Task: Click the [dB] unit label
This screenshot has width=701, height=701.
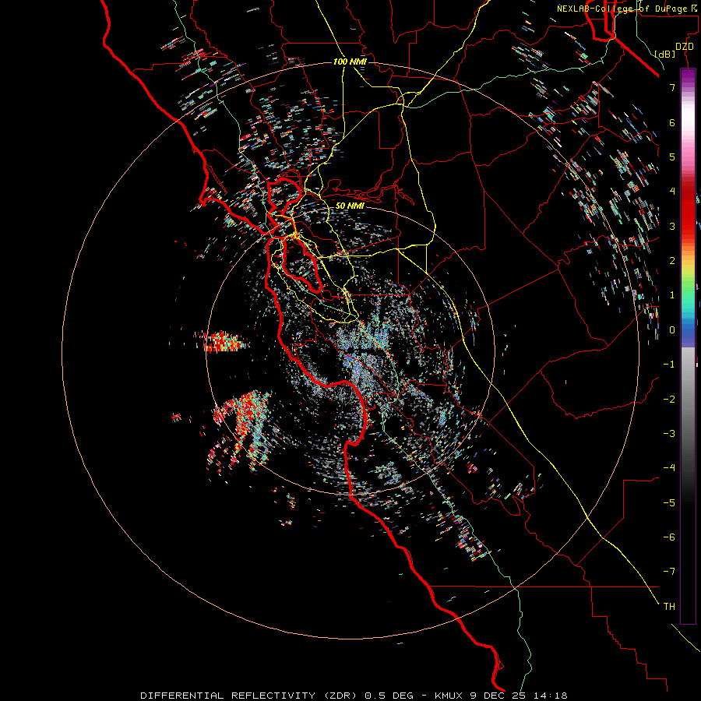Action: click(x=665, y=54)
